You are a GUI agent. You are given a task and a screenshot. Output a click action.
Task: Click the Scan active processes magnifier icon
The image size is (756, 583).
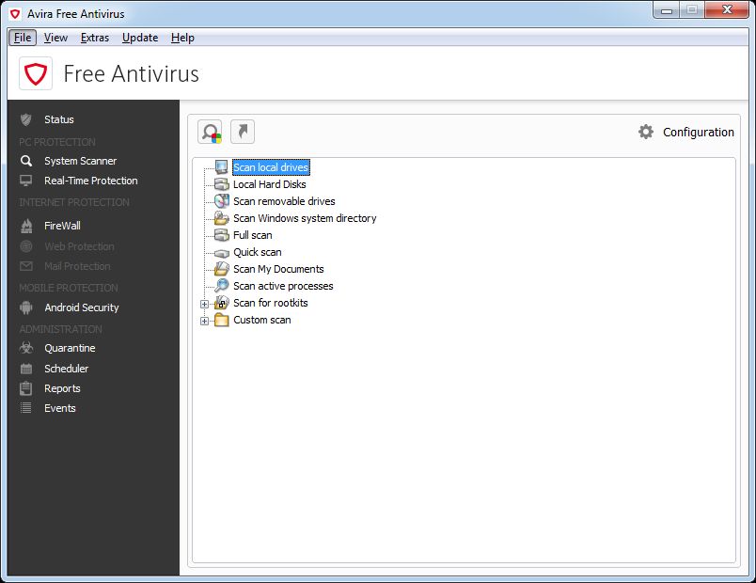pos(221,286)
